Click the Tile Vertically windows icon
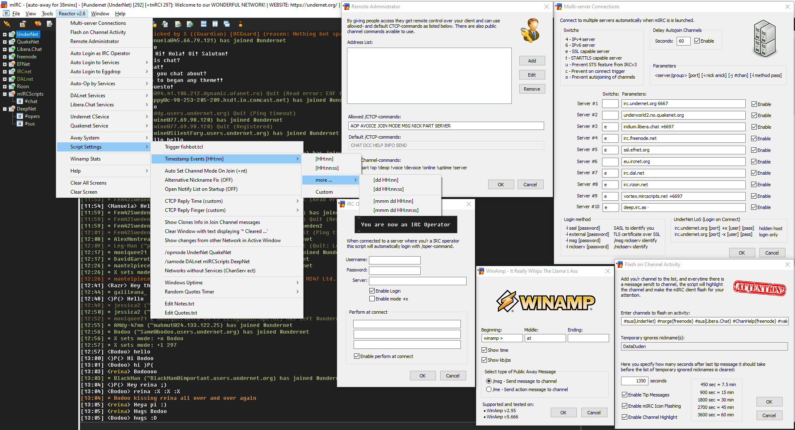Screen dimensions: 795x430 (x=215, y=24)
